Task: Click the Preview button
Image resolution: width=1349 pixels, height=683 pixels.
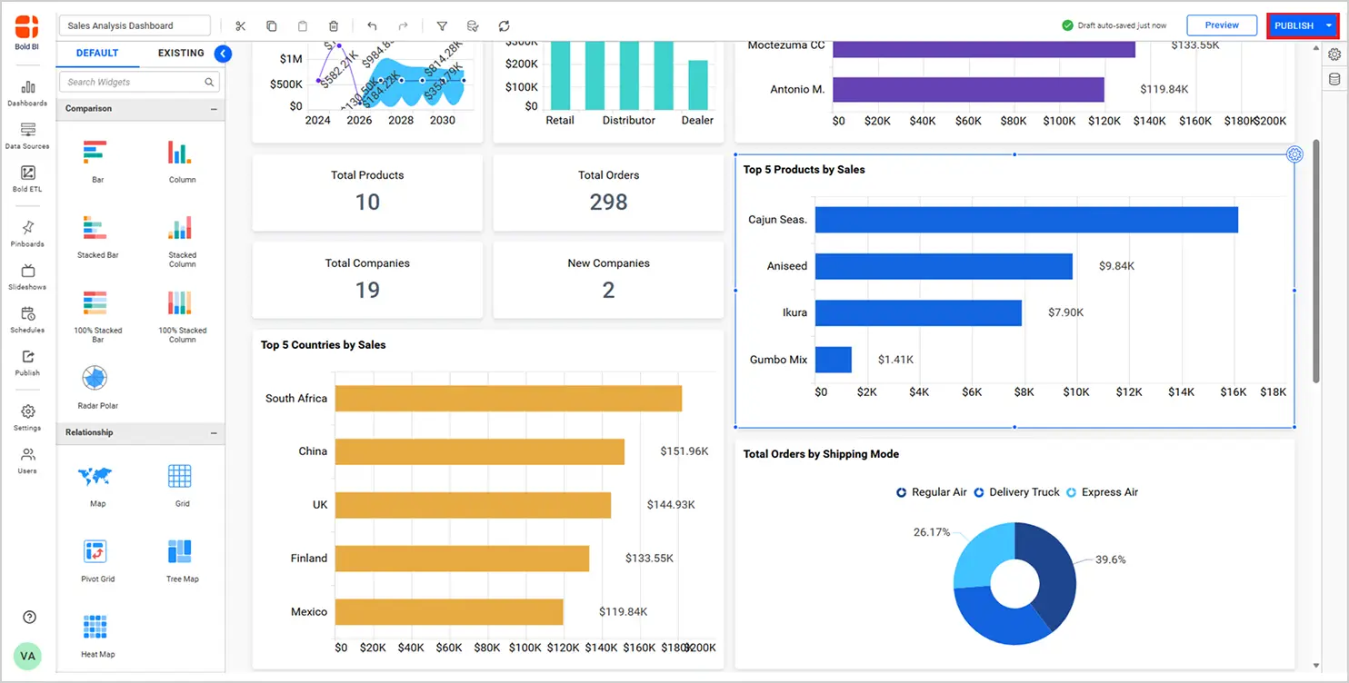Action: [1222, 25]
